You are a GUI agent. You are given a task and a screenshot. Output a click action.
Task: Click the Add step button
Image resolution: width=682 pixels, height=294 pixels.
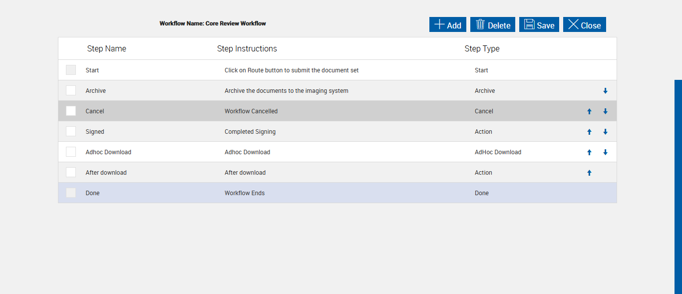(x=447, y=25)
